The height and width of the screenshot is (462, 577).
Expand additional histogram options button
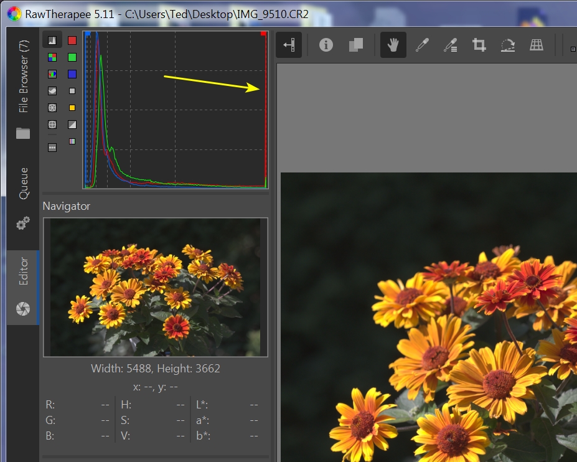coord(52,148)
